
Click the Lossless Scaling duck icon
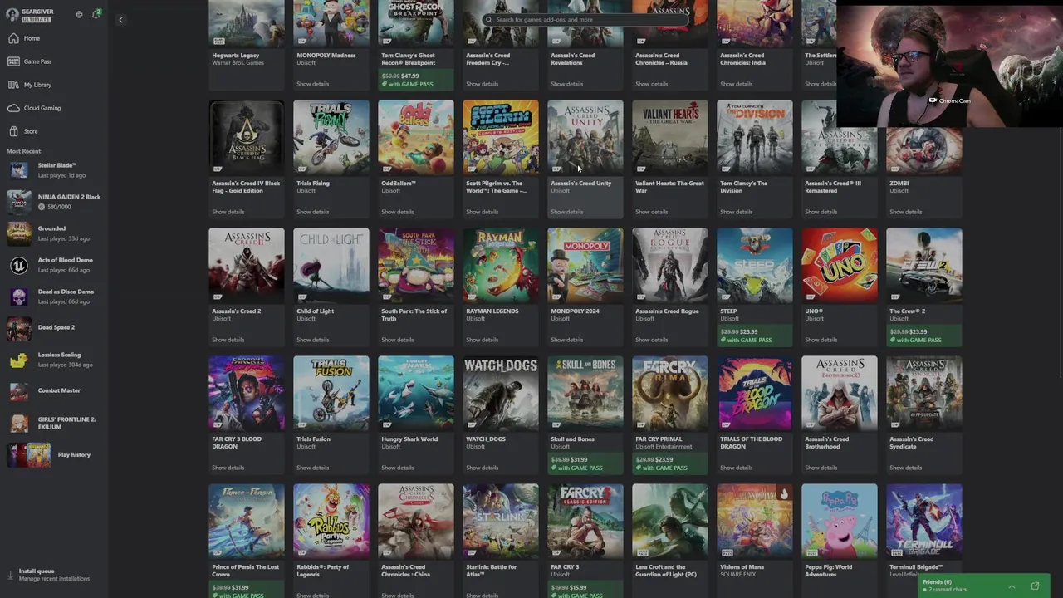point(18,360)
